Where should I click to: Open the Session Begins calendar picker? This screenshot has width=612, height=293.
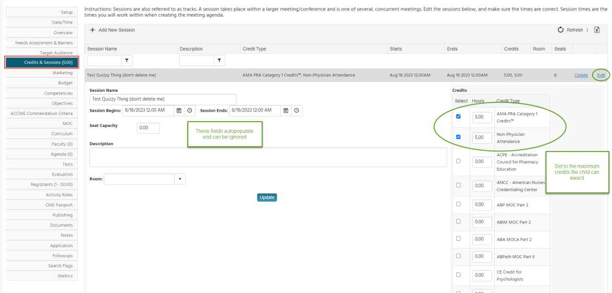pos(179,111)
